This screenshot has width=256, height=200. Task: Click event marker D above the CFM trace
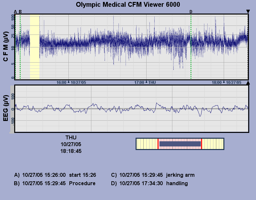pyautogui.click(x=191, y=12)
